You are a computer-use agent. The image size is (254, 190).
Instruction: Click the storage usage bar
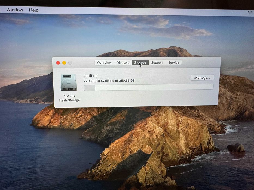[x=149, y=87]
